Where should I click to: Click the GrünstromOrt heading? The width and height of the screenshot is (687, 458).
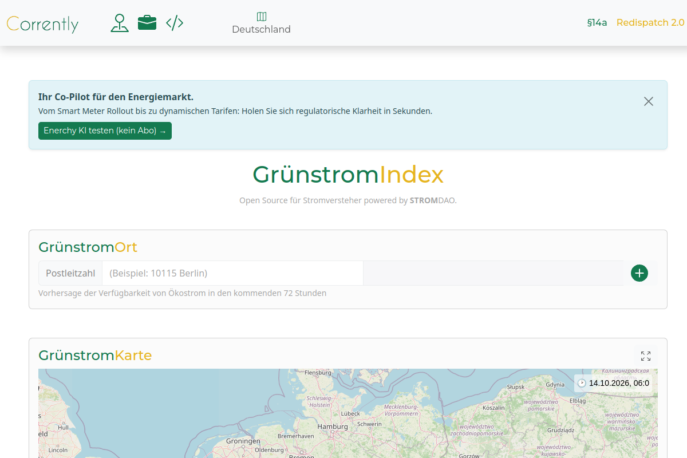click(x=88, y=247)
